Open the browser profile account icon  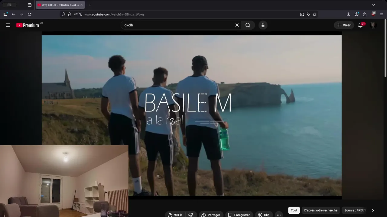coord(357,14)
